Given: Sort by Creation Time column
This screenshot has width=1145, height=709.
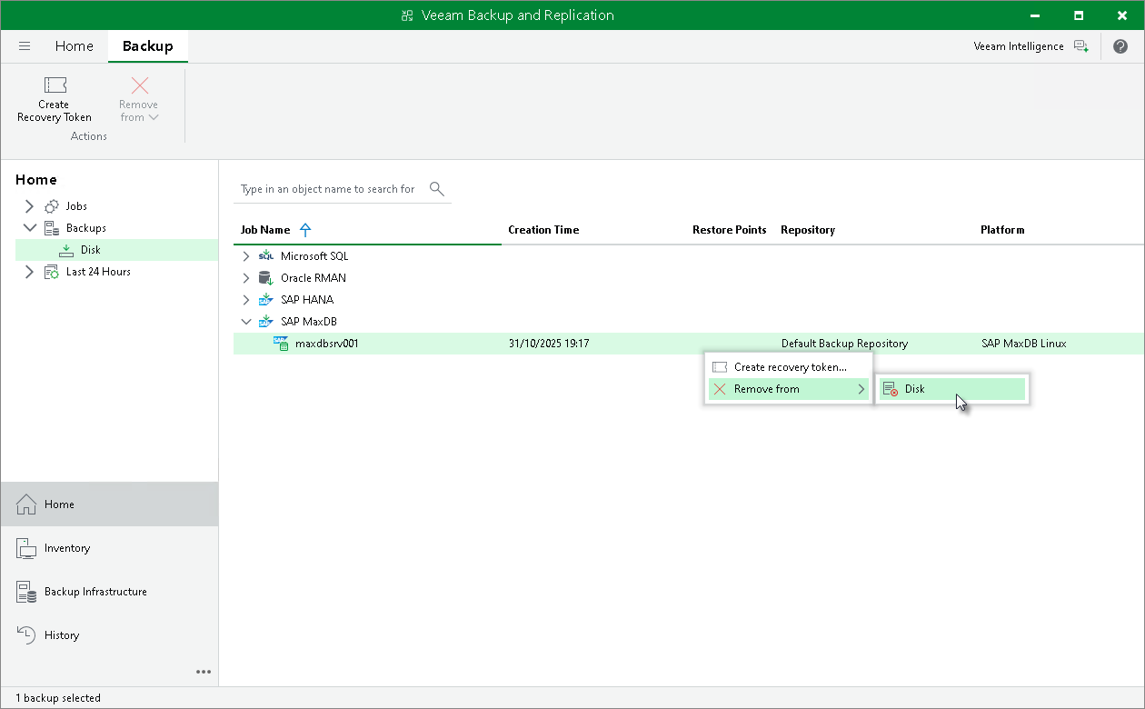Looking at the screenshot, I should (x=543, y=230).
